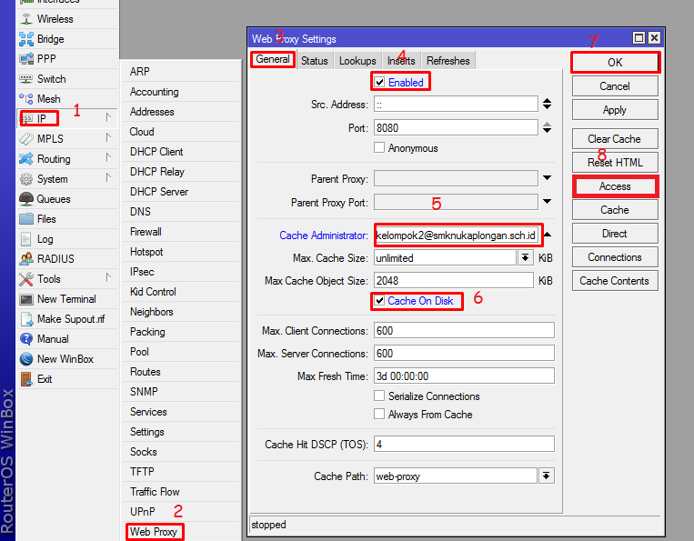694x541 pixels.
Task: Click the Wireless antenna icon in sidebar
Action: click(26, 18)
